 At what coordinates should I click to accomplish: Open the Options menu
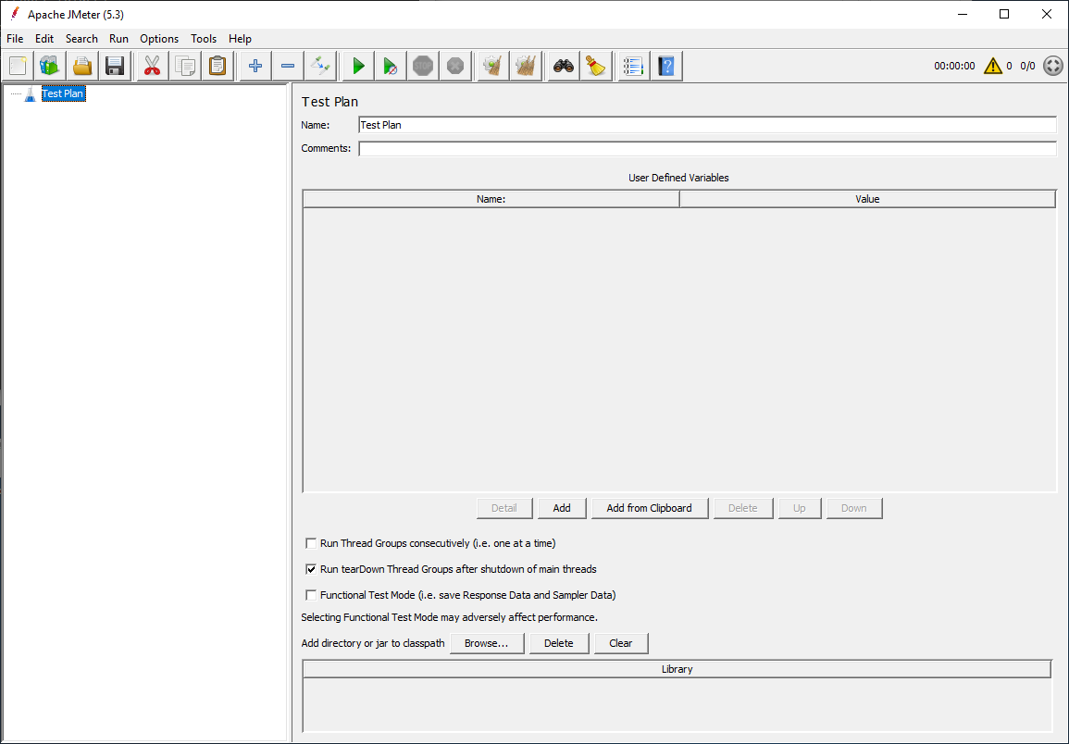pyautogui.click(x=159, y=39)
